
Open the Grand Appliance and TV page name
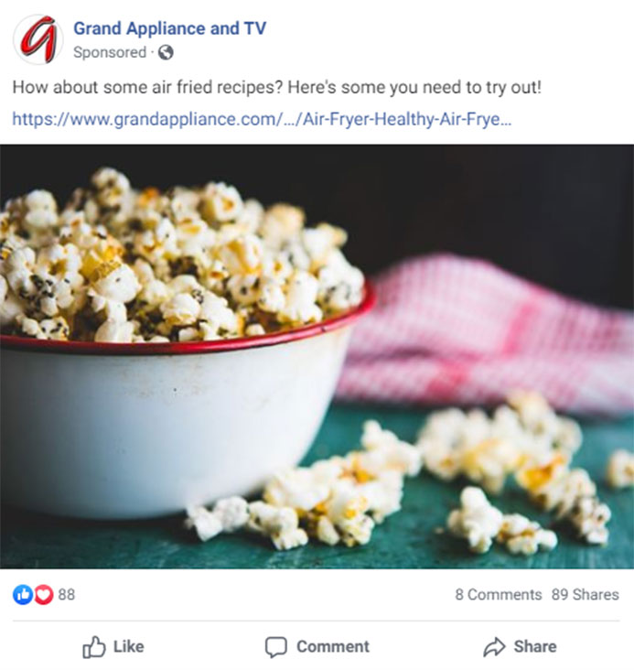tap(169, 28)
